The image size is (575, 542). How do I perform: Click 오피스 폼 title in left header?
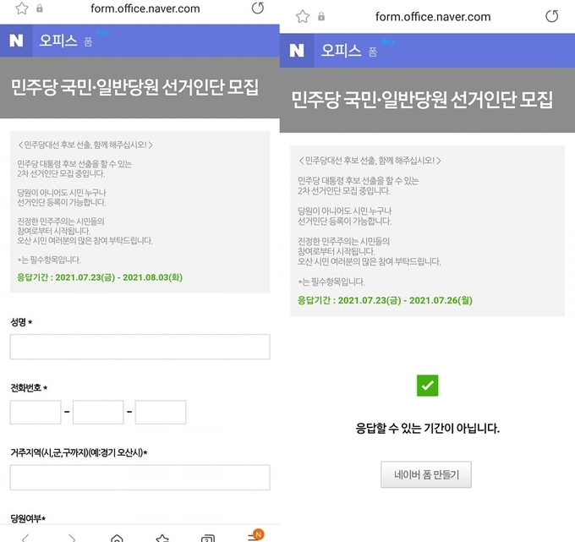[66, 41]
